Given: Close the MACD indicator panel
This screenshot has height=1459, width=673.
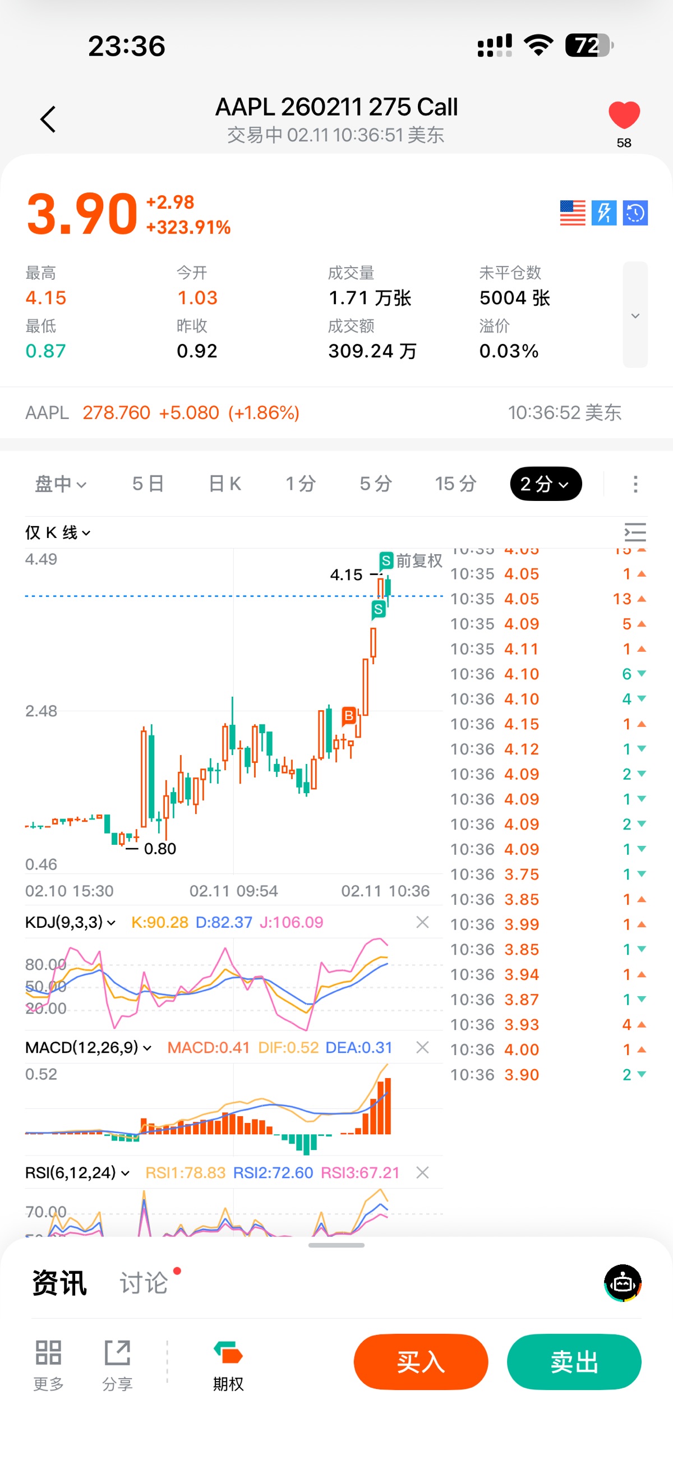Looking at the screenshot, I should pos(422,1047).
